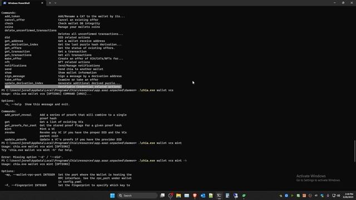Click the 'get_address' command text

point(14,41)
